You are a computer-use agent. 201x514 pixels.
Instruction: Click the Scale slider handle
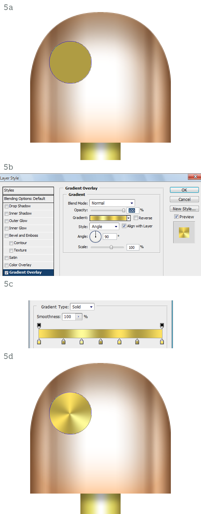[111, 247]
